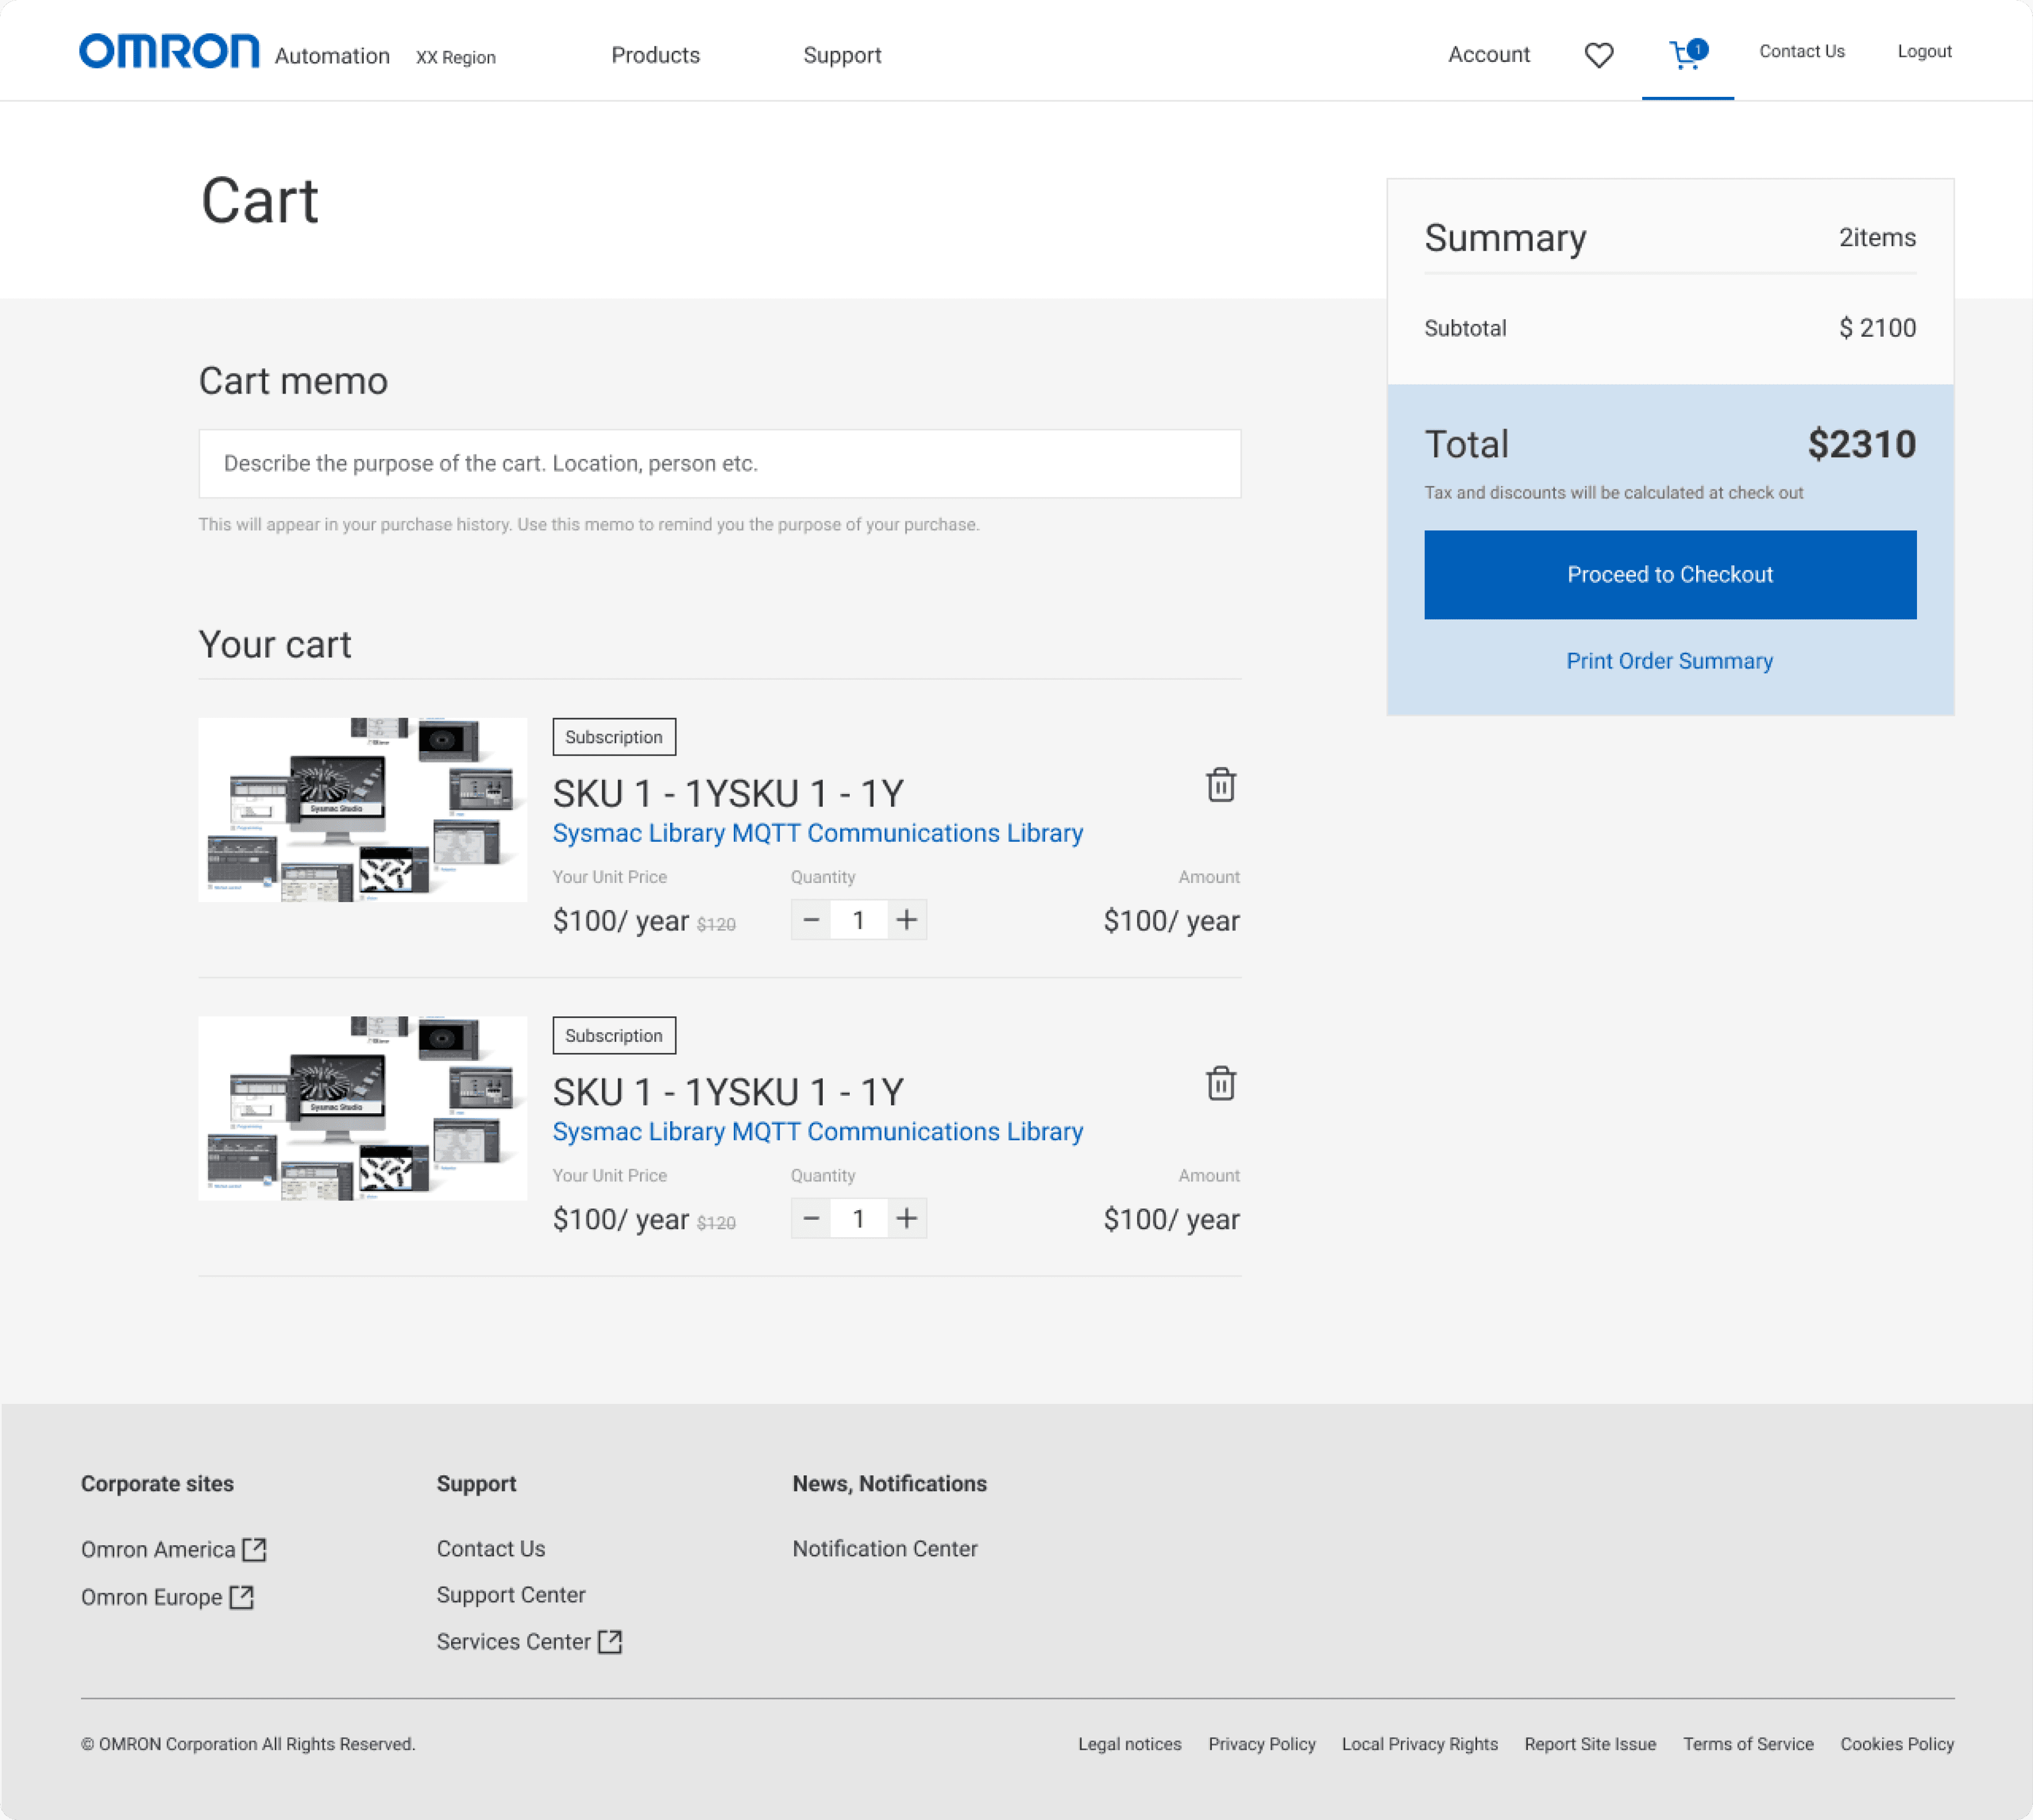
Task: Increase quantity of the second cart item
Action: 906,1218
